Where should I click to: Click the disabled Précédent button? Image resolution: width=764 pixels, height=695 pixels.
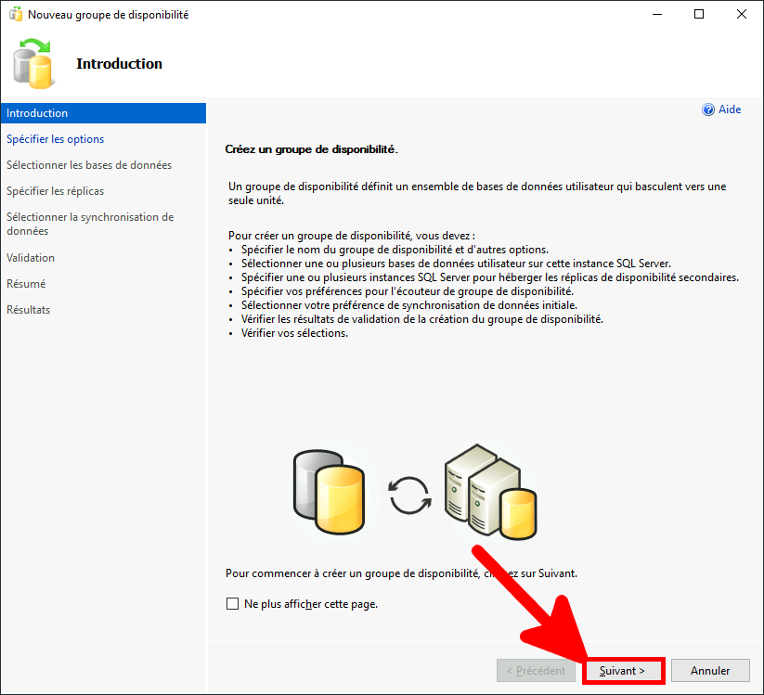pos(536,670)
